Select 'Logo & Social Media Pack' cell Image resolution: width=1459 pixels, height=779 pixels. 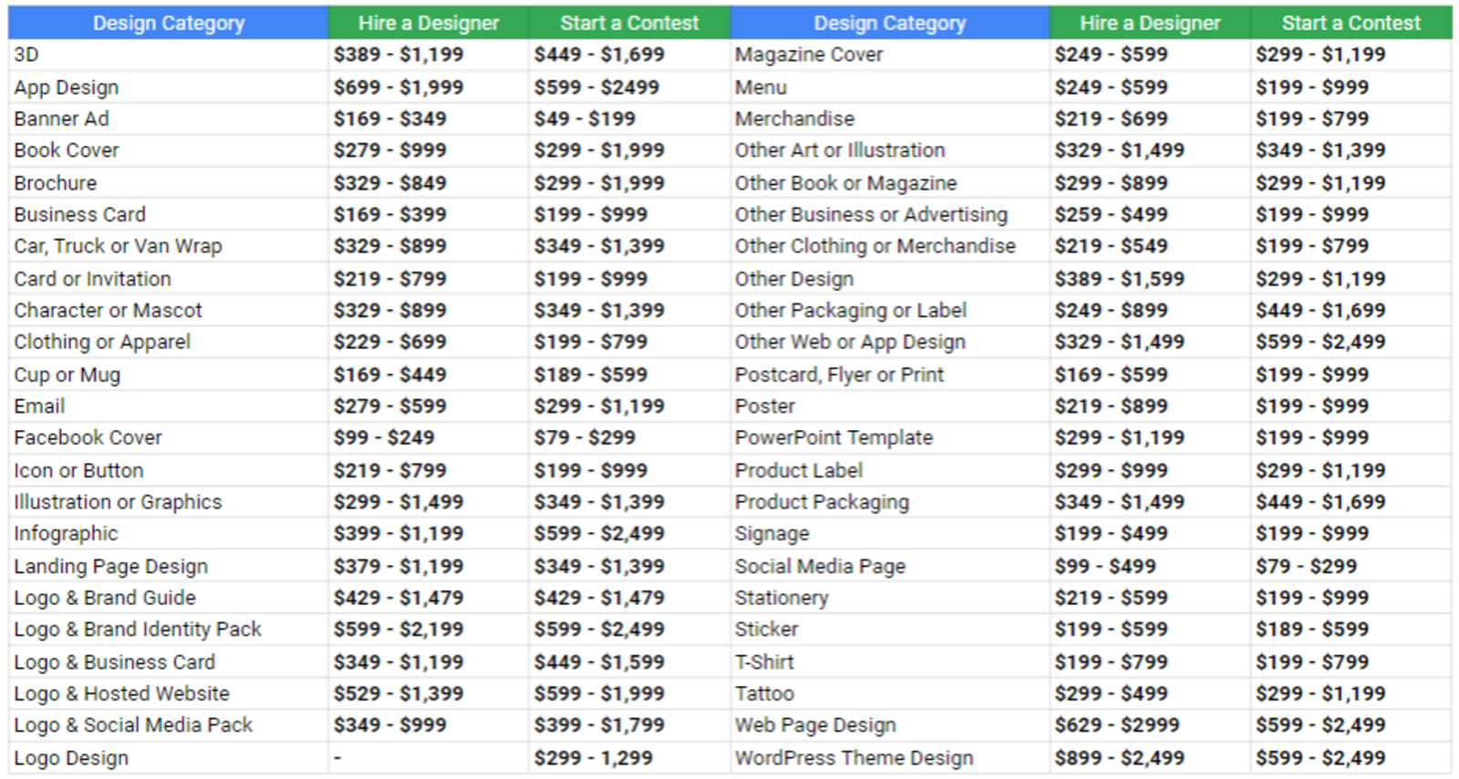(x=169, y=725)
